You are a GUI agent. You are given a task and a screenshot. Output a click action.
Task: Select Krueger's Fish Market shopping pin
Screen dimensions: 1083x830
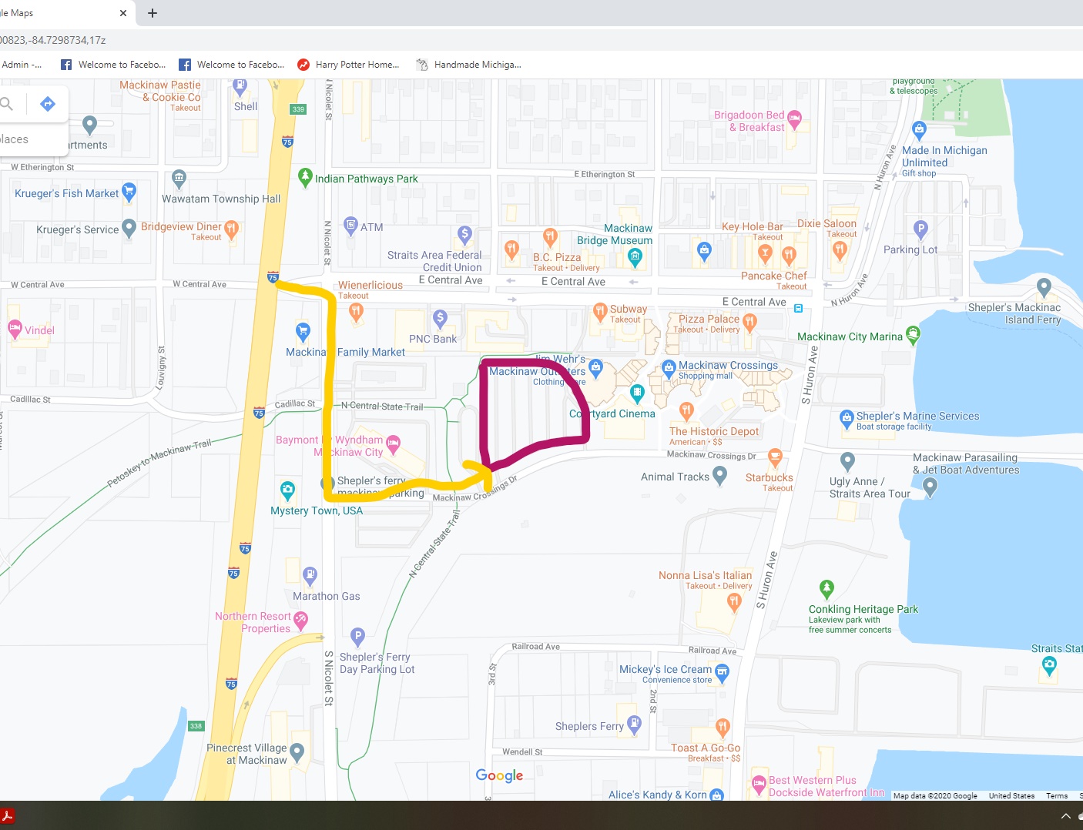pos(129,192)
